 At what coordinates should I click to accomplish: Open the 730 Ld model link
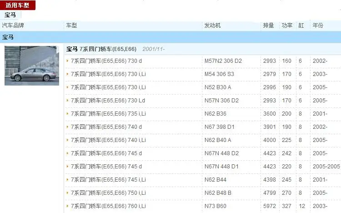click(x=108, y=101)
